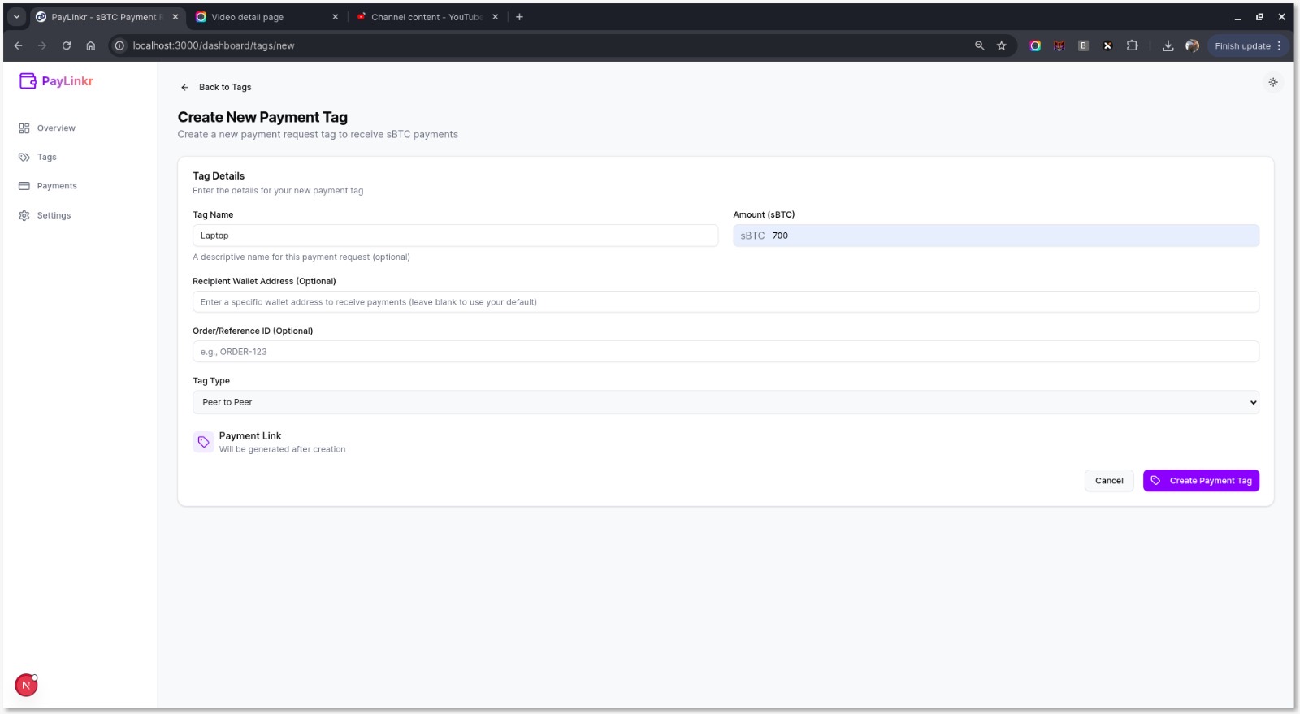Screen dimensions: 1300x714
Task: Click the Tags label icon in sidebar
Action: point(24,158)
